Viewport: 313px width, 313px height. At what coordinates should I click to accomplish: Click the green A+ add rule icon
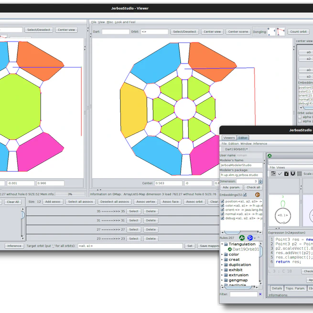[x=242, y=238]
